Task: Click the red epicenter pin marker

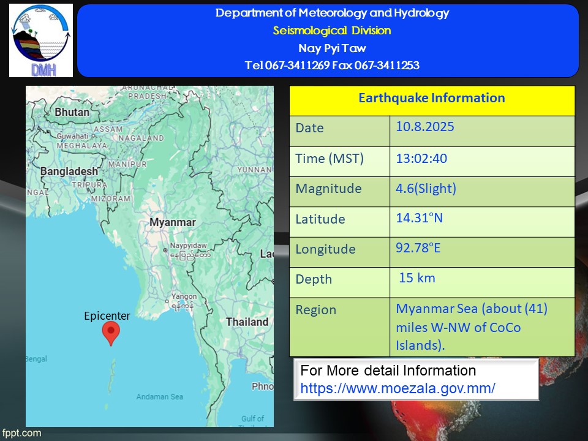Action: (x=110, y=333)
